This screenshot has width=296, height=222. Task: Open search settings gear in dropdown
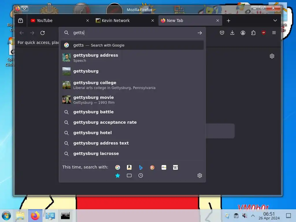[x=199, y=175]
